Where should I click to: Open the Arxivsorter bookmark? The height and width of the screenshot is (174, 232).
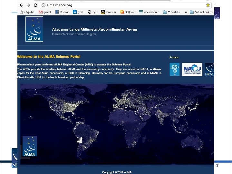pos(149,12)
